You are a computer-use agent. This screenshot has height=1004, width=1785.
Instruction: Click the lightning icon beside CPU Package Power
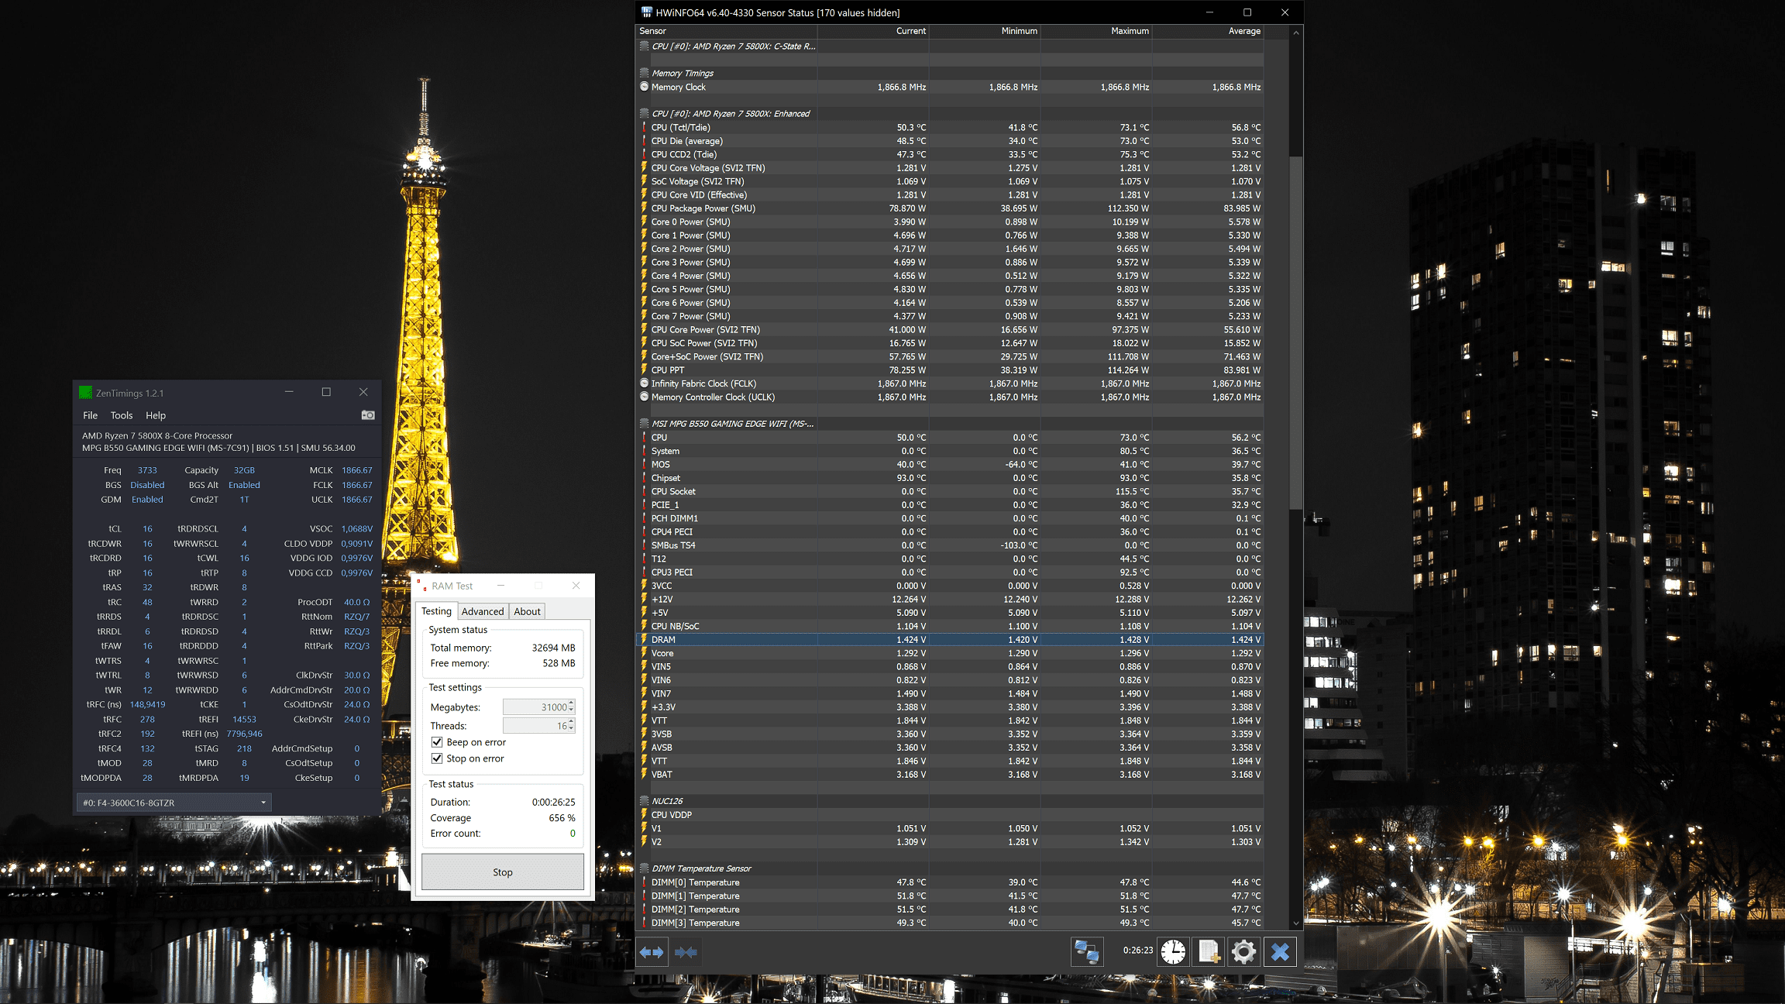point(644,208)
